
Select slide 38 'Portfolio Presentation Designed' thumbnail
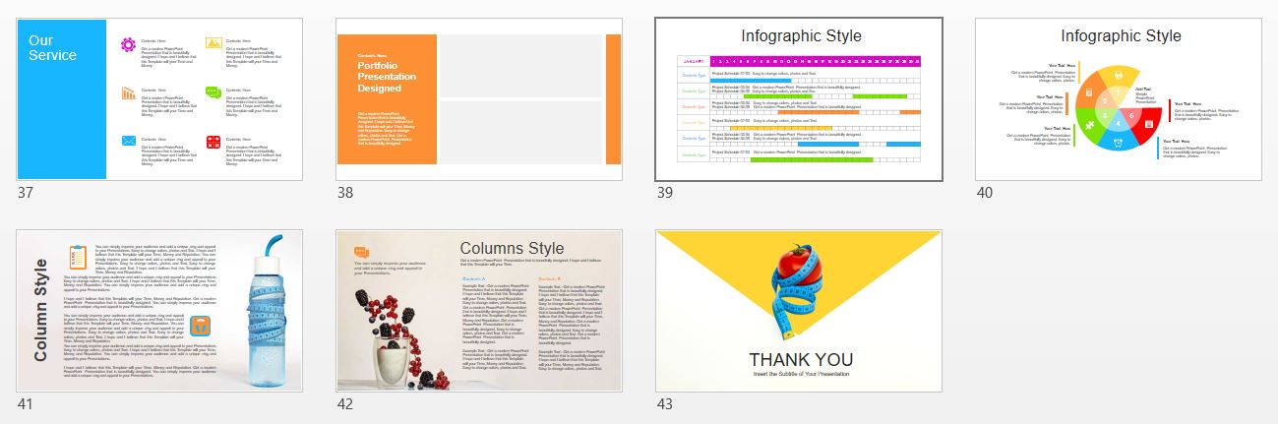pyautogui.click(x=479, y=99)
